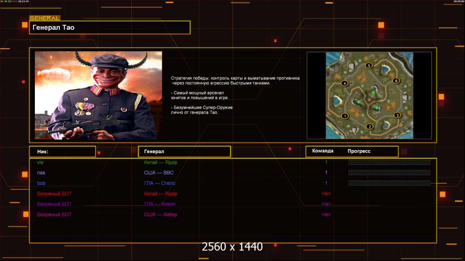465x261 pixels.
Task: Click the 'Прогресс' column header
Action: [359, 151]
